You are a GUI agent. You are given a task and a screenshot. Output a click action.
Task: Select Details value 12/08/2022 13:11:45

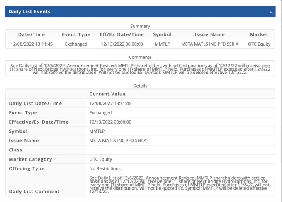[110, 103]
